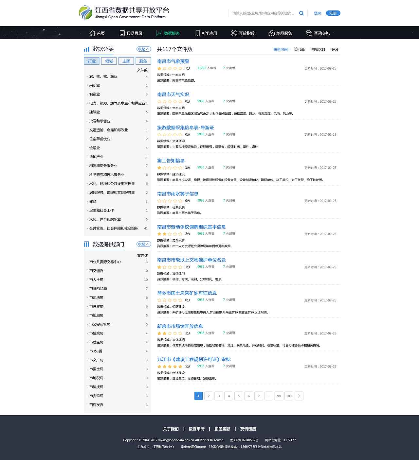Screen dimensions: 419x460
Task: Click the 数据目录 list icon
Action: 122,33
